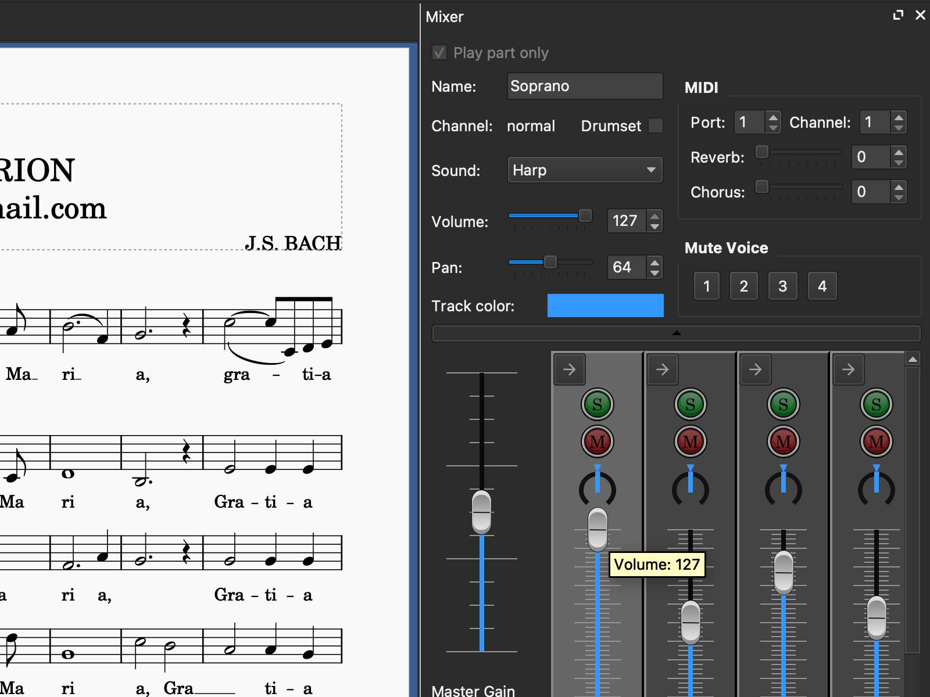Click the Pan slider handle in details
This screenshot has height=697, width=930.
coord(550,262)
